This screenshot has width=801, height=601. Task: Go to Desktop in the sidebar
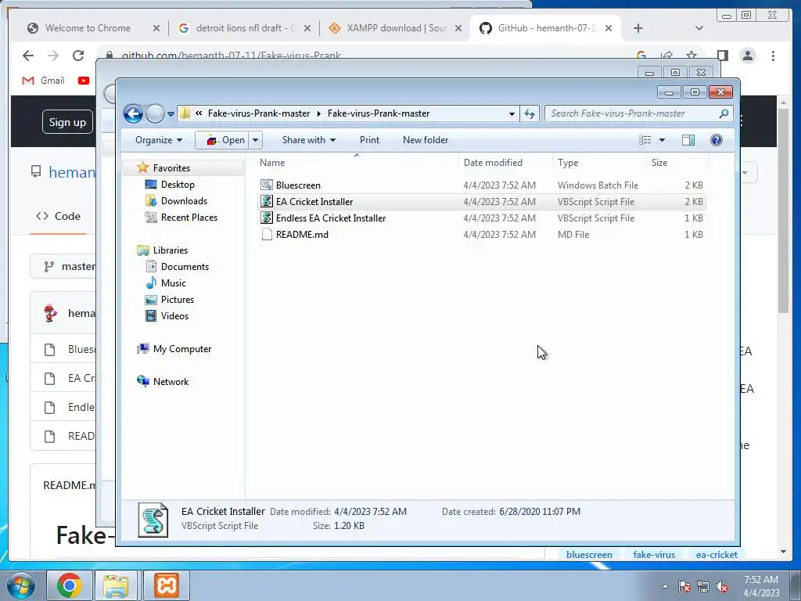(178, 185)
